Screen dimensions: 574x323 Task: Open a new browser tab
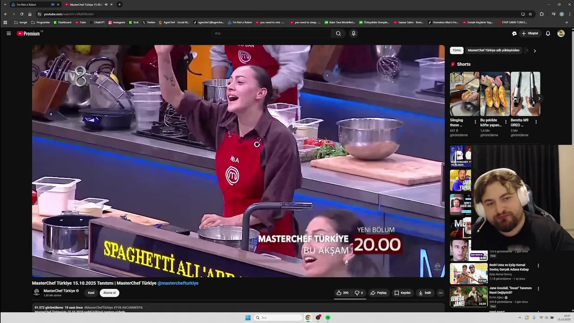[119, 4]
